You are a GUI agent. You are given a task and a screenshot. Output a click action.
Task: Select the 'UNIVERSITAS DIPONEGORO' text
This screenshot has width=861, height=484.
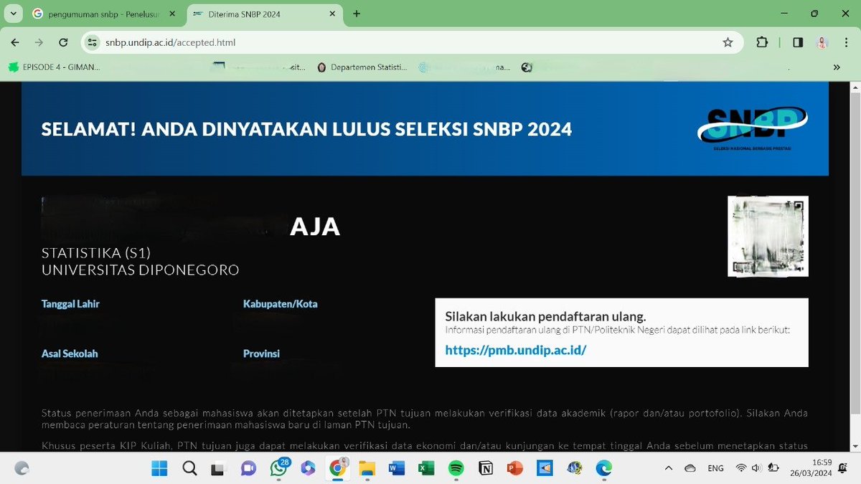141,270
